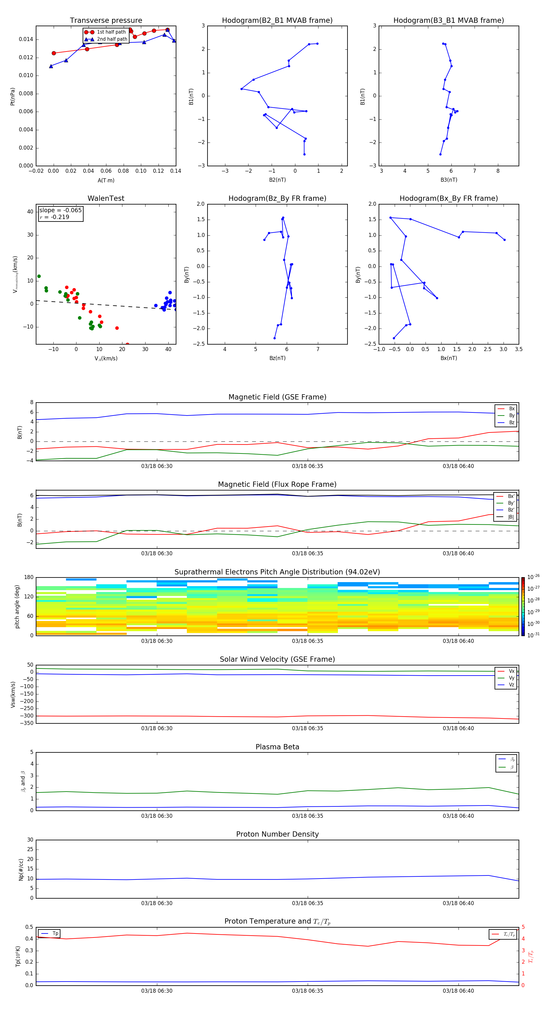Click the 'Tp(10^6K)' y-axis label
555x1018 pixels.
[x=18, y=956]
